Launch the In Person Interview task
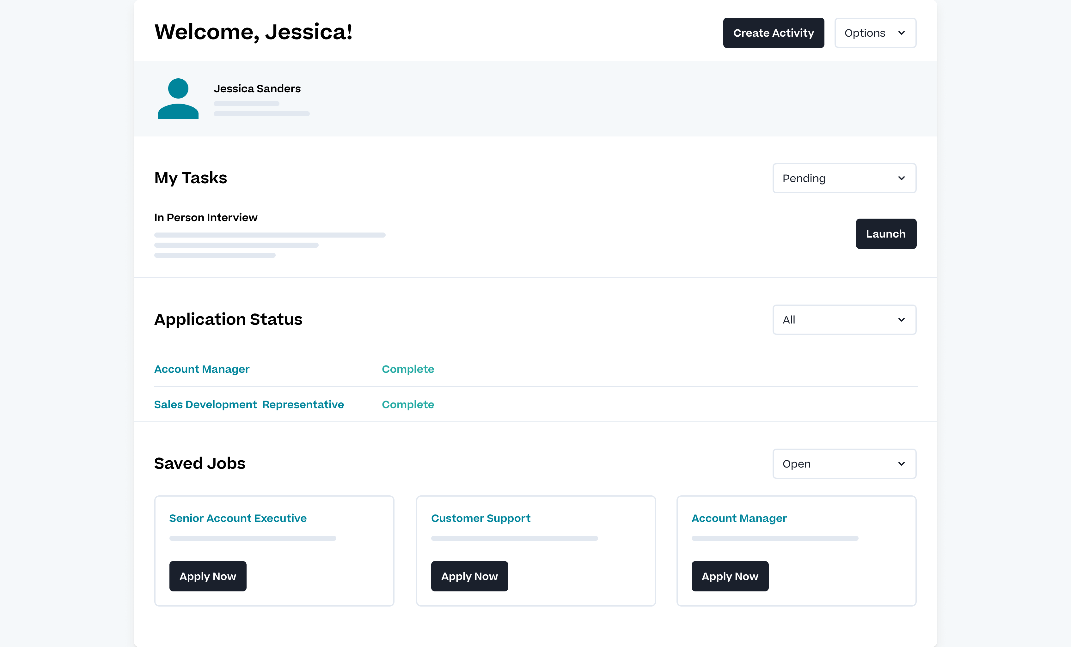 coord(886,234)
